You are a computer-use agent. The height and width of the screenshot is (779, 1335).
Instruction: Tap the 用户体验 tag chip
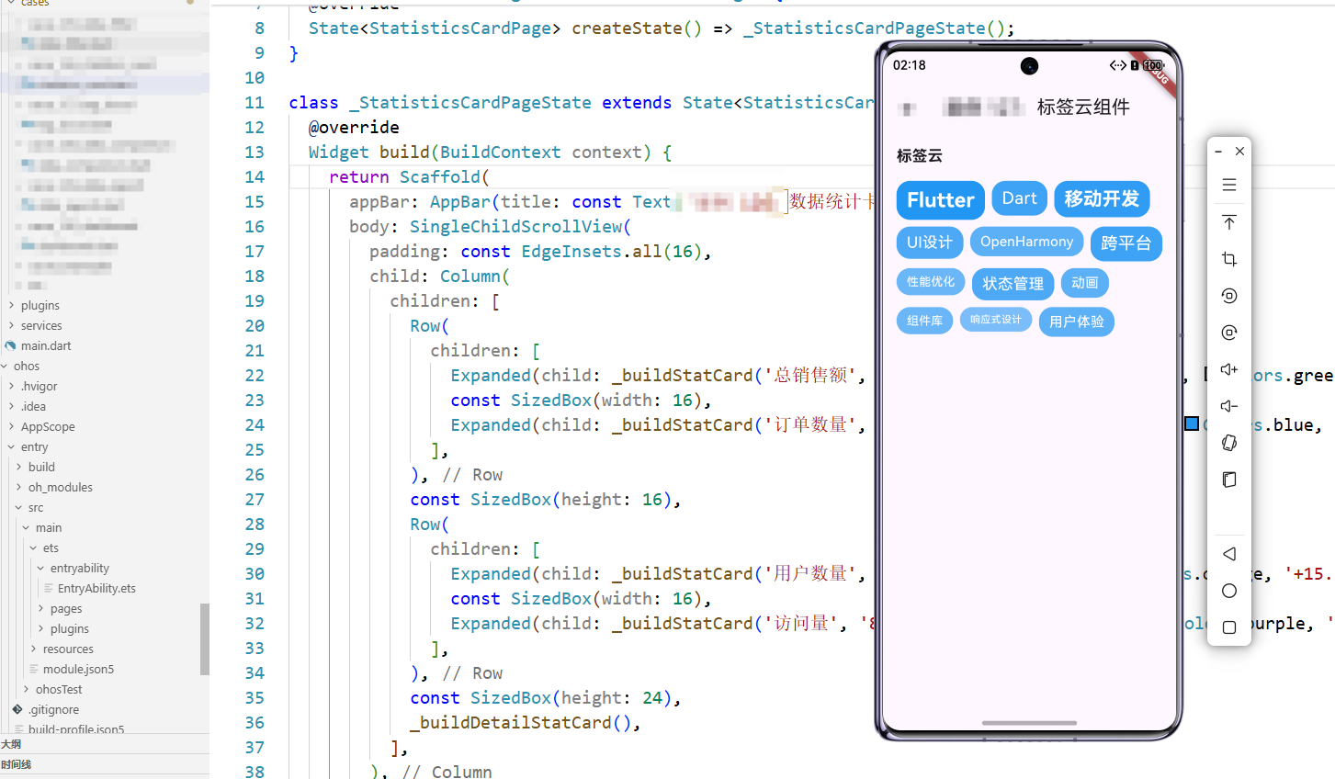[x=1077, y=322]
